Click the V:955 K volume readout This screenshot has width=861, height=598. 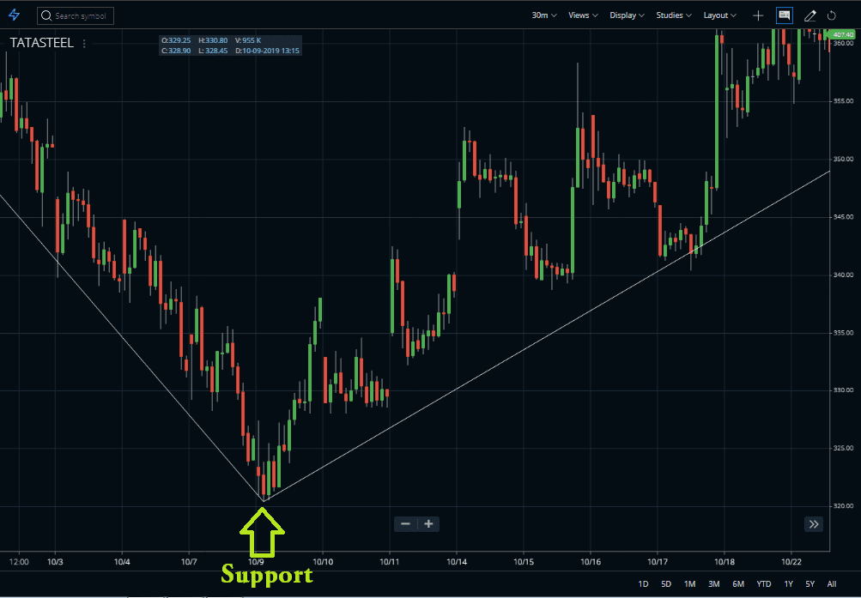pos(248,40)
